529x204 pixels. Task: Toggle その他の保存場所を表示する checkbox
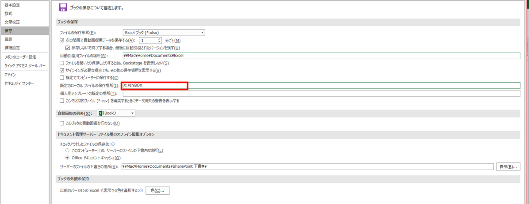point(62,70)
